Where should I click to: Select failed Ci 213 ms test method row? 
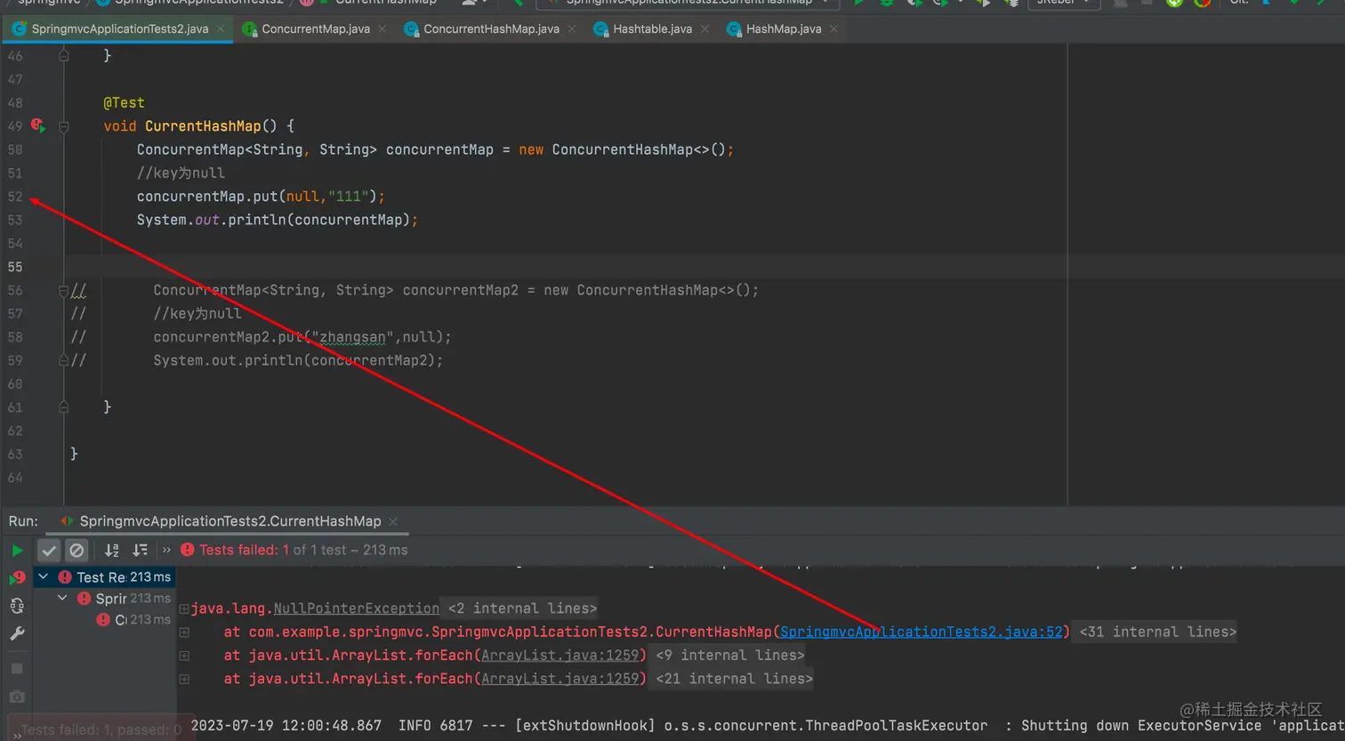[x=105, y=620]
